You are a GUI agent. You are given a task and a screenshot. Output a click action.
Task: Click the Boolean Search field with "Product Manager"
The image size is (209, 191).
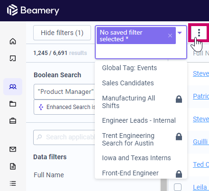64,91
